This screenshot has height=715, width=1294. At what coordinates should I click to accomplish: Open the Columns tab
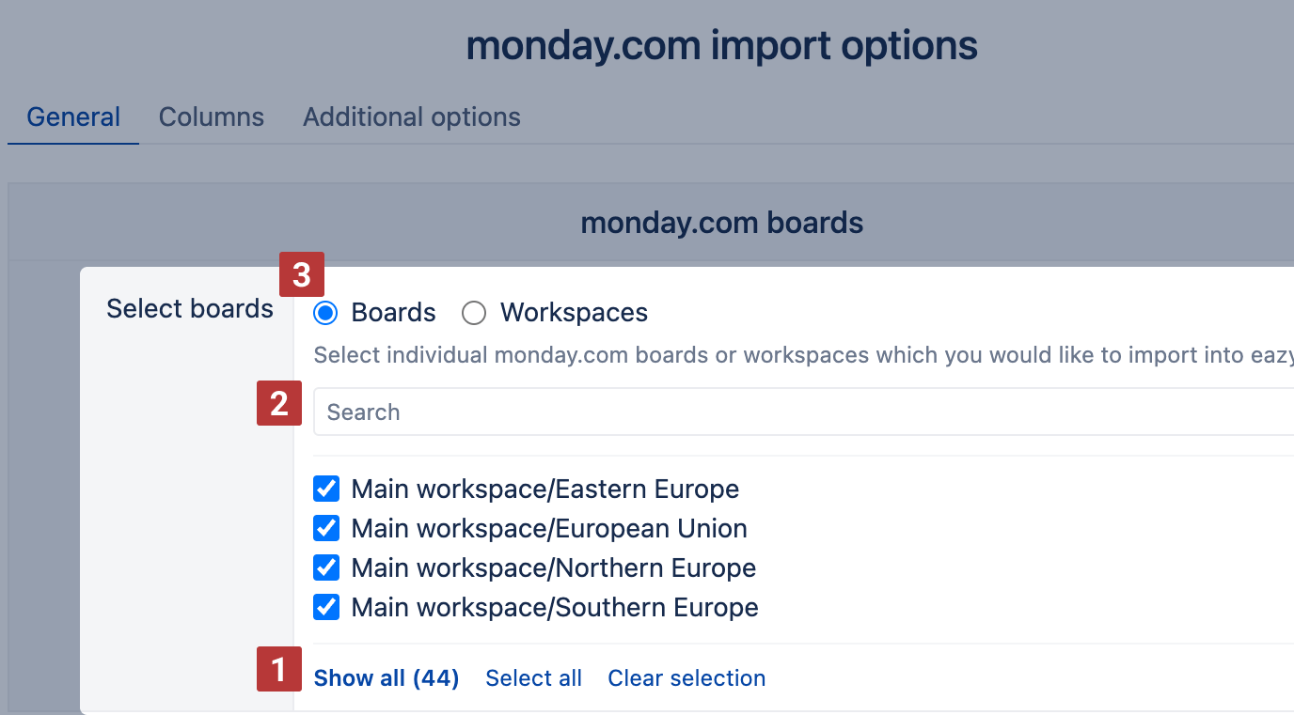click(x=212, y=117)
